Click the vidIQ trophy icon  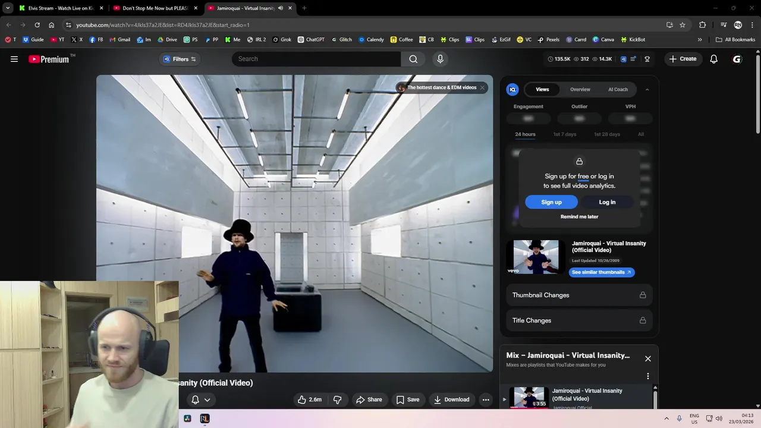point(647,59)
